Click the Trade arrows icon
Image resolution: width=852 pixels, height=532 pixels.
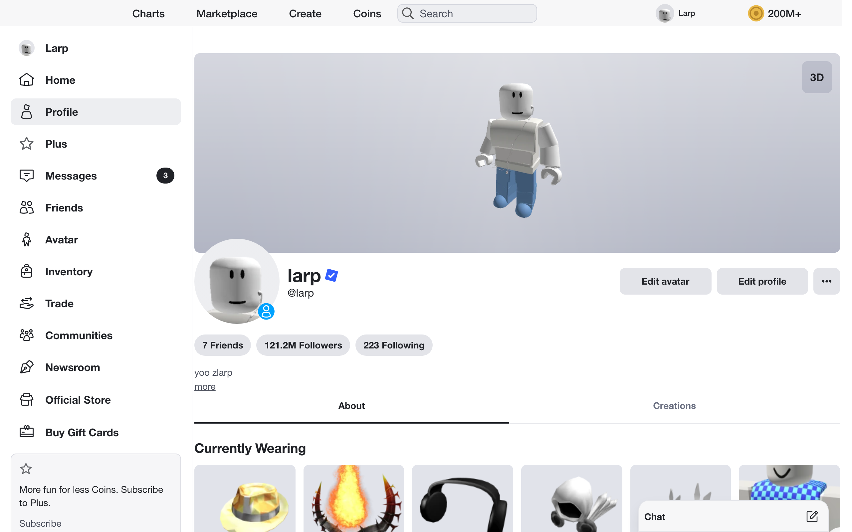pyautogui.click(x=26, y=303)
